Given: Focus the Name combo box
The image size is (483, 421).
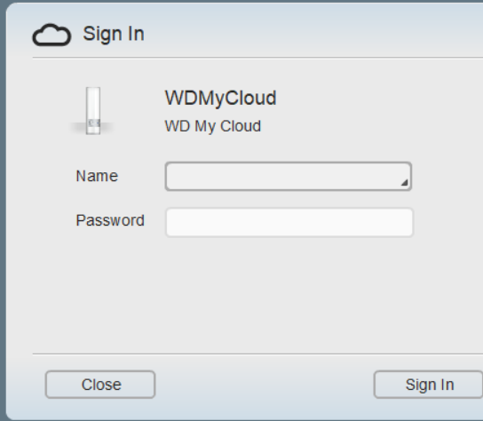Looking at the screenshot, I should click(289, 176).
